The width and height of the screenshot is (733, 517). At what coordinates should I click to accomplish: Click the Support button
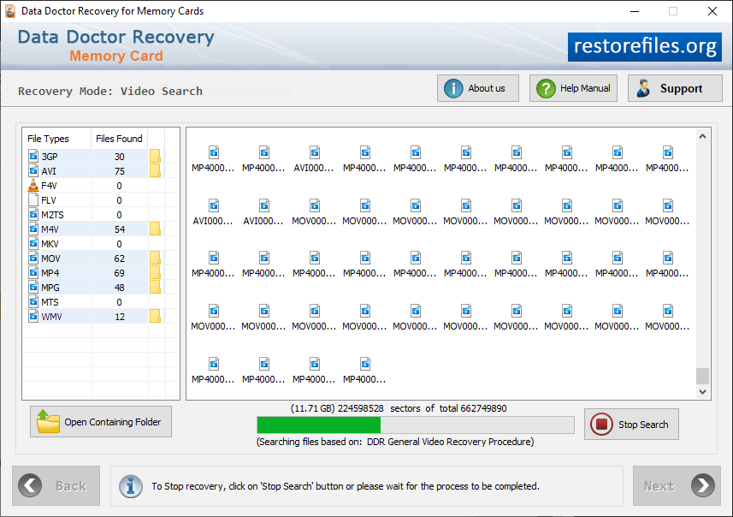coord(675,88)
